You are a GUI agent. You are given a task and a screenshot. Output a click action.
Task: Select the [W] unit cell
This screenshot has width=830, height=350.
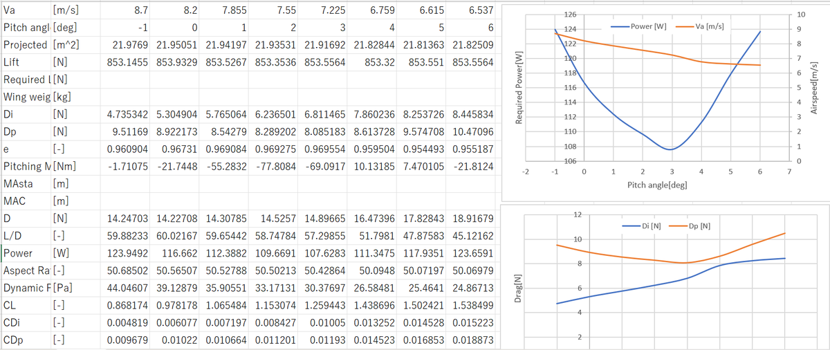77,253
